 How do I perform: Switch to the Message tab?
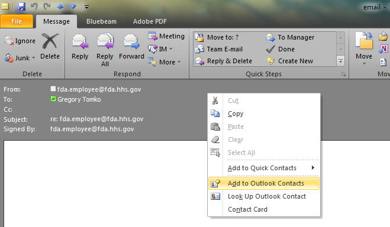[x=56, y=21]
